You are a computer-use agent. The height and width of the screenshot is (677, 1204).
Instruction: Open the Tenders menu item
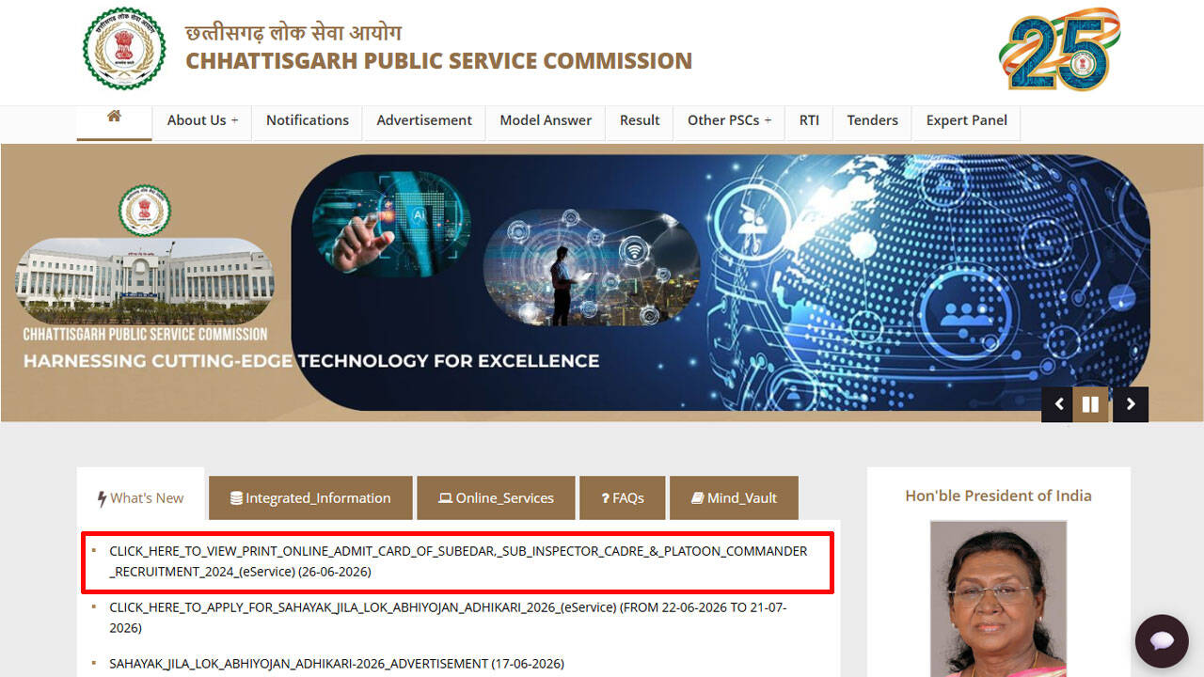pos(872,120)
